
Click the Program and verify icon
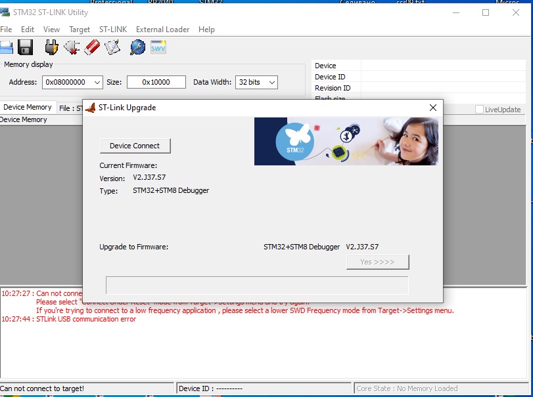point(112,47)
